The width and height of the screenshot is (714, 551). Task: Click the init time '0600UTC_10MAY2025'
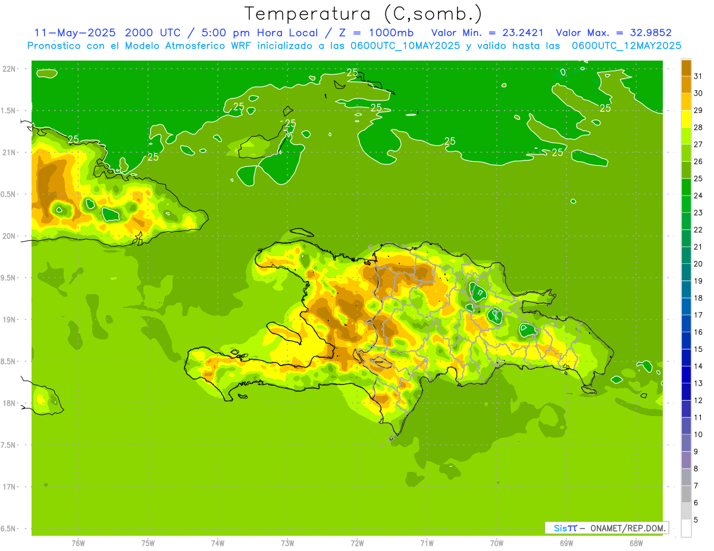click(x=405, y=46)
